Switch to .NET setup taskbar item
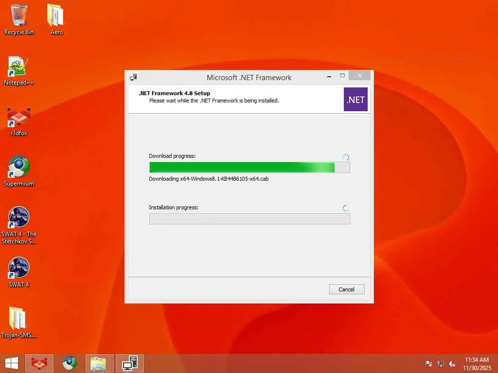The height and width of the screenshot is (373, 498). [x=130, y=363]
